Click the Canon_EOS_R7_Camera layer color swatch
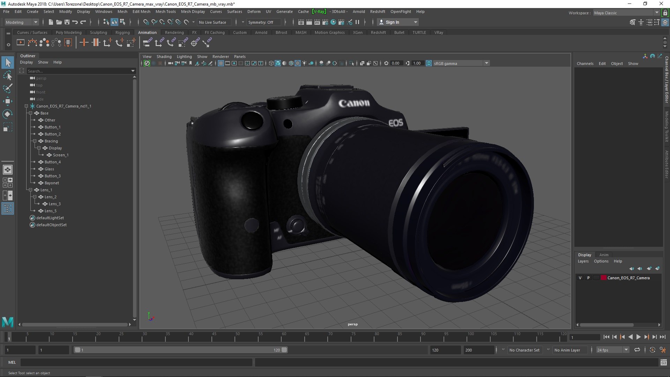Screen dimensions: 670x377 603,278
